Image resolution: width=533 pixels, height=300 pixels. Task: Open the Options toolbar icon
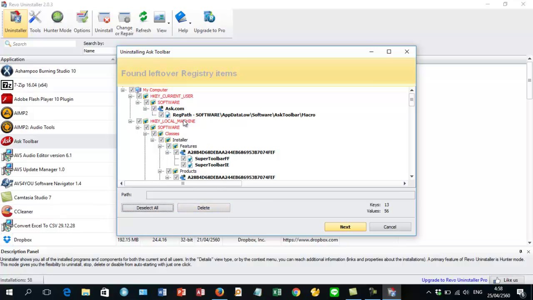click(82, 22)
